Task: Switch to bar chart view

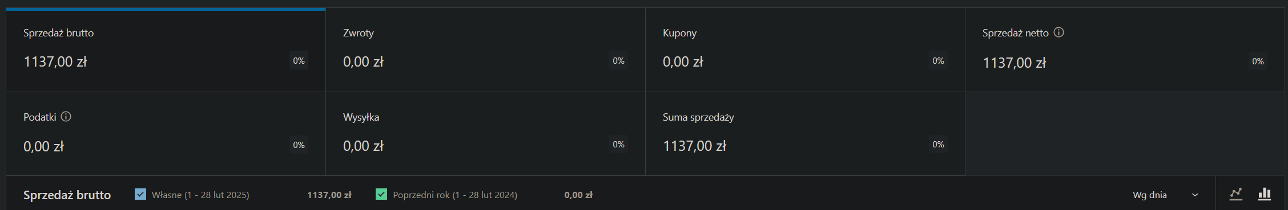Action: point(1265,194)
